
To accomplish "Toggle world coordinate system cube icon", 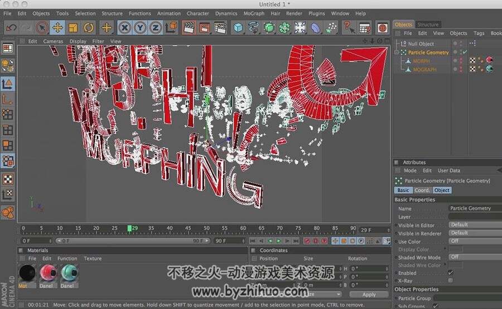I will pos(171,28).
